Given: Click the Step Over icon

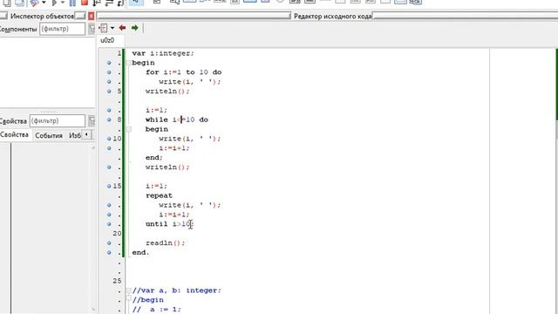Looking at the screenshot, I should coord(109,3).
